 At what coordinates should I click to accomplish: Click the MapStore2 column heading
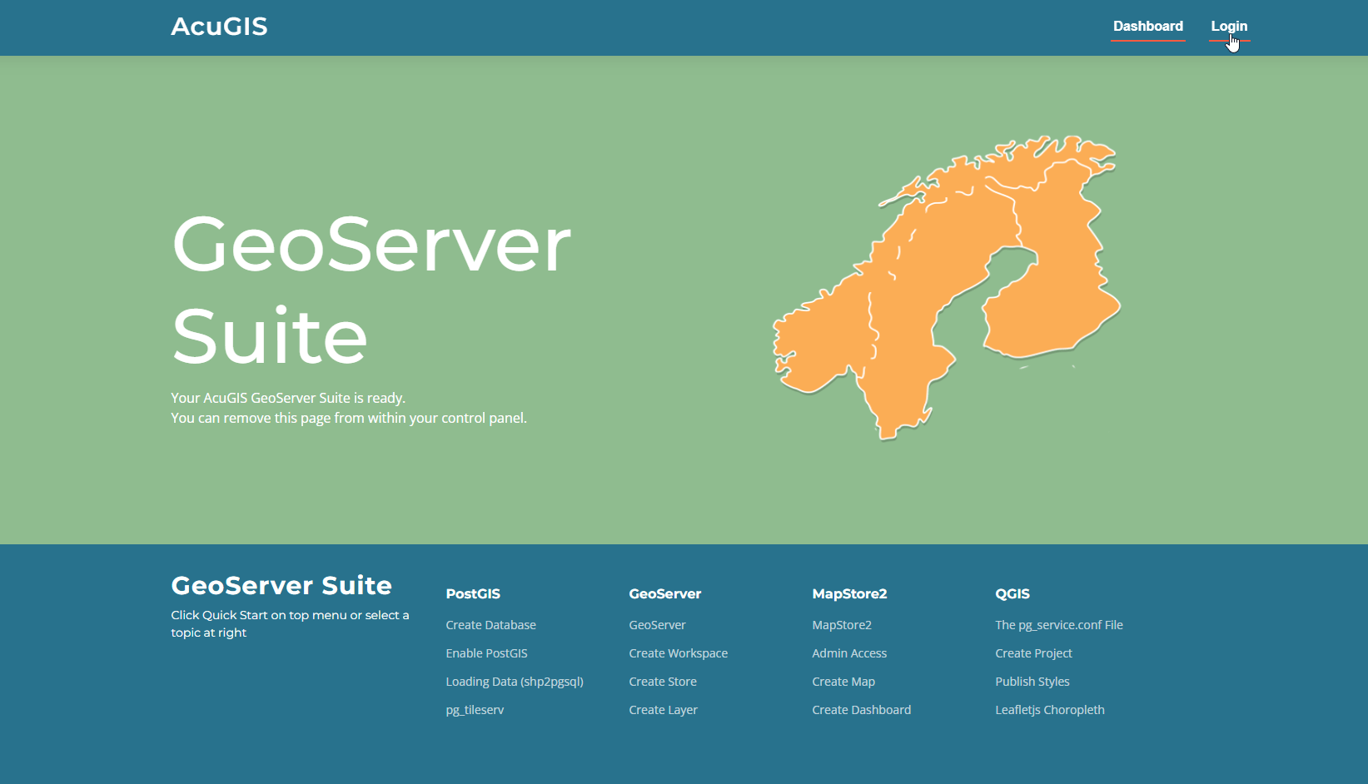coord(849,593)
